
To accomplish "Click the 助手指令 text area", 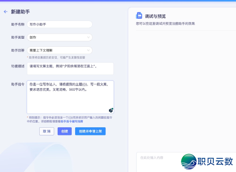I will (70, 97).
